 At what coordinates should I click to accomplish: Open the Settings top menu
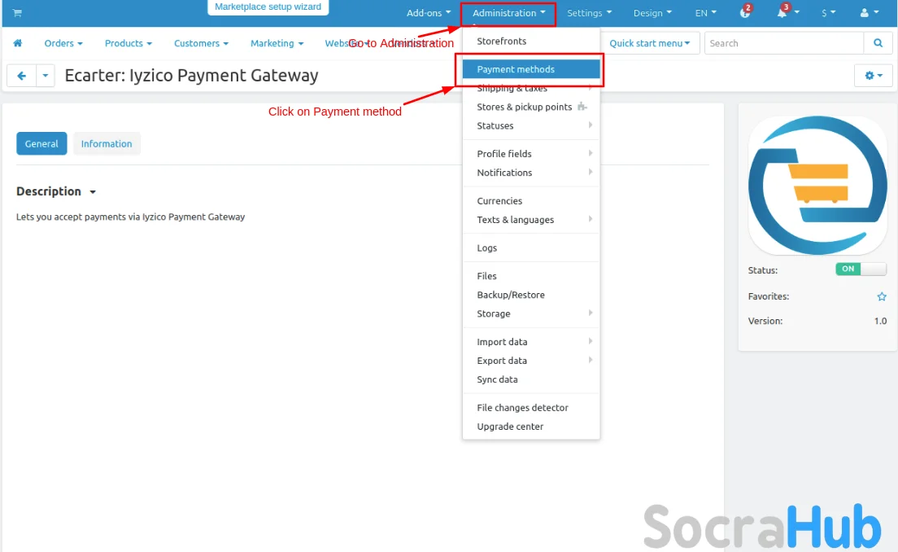click(x=589, y=12)
